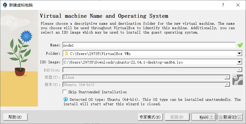Click the VirtualBox cube icon in title bar

[5, 5]
